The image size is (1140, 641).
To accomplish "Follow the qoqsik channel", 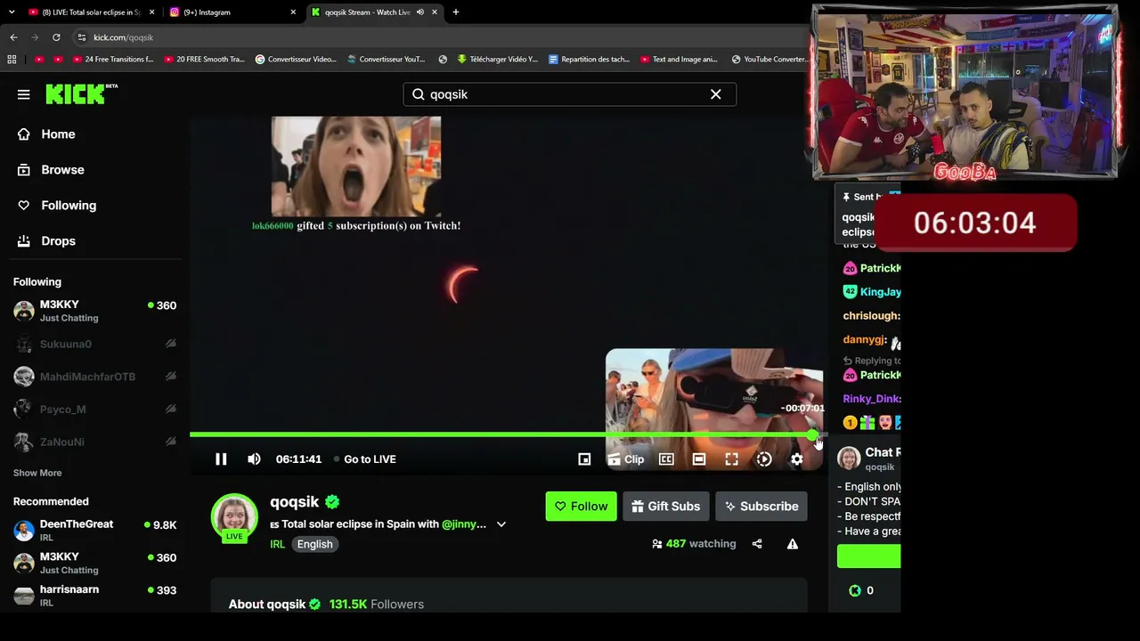I will (581, 507).
